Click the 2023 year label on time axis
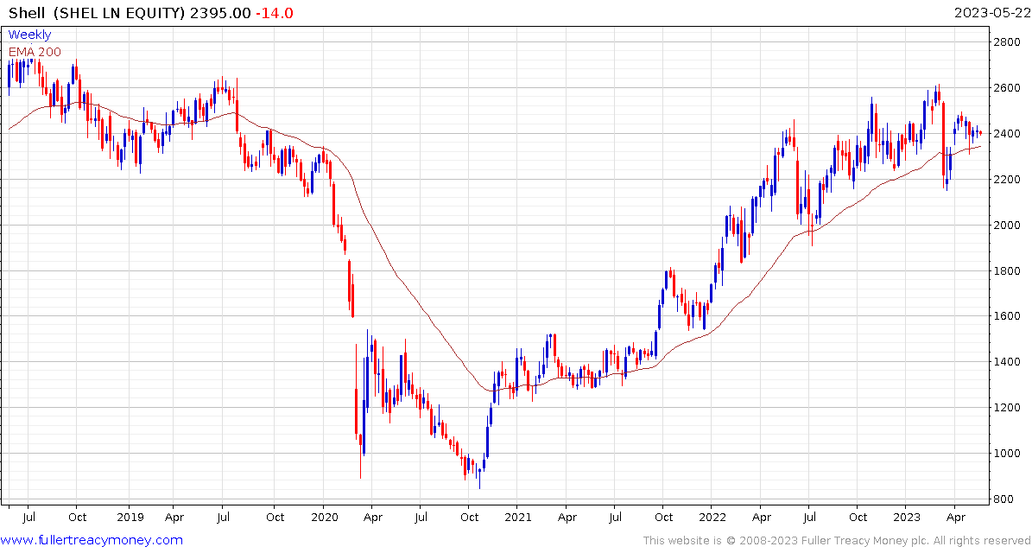The width and height of the screenshot is (1032, 553). click(x=906, y=518)
